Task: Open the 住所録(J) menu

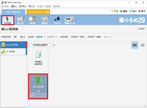Action: pos(23,6)
